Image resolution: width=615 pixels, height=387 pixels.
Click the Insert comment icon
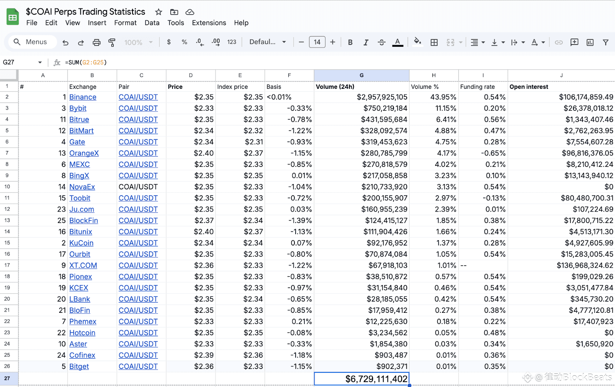tap(574, 42)
